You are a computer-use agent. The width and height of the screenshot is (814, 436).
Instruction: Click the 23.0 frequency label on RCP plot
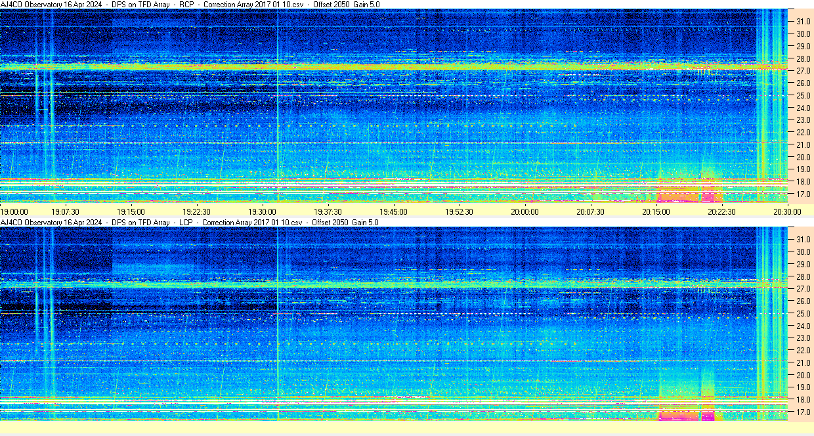pos(803,120)
